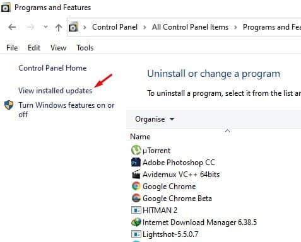This screenshot has width=301, height=242.
Task: Select Programs and Features breadcrumb
Action: click(272, 27)
